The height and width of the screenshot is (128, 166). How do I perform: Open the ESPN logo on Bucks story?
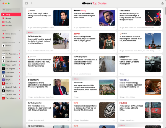pyautogui.click(x=77, y=34)
